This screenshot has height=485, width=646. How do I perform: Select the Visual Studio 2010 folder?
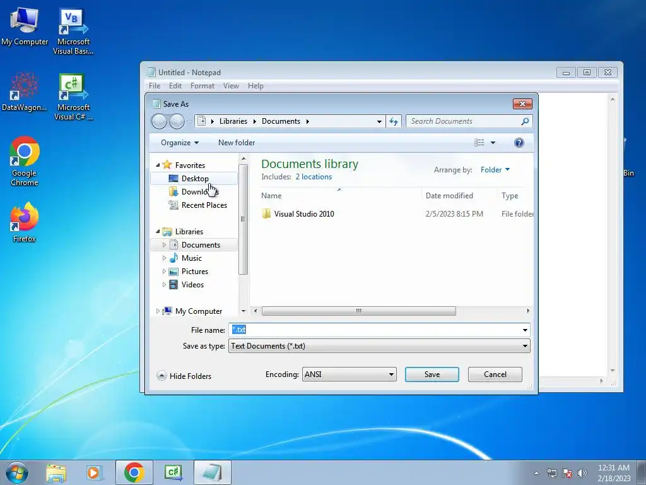click(304, 213)
